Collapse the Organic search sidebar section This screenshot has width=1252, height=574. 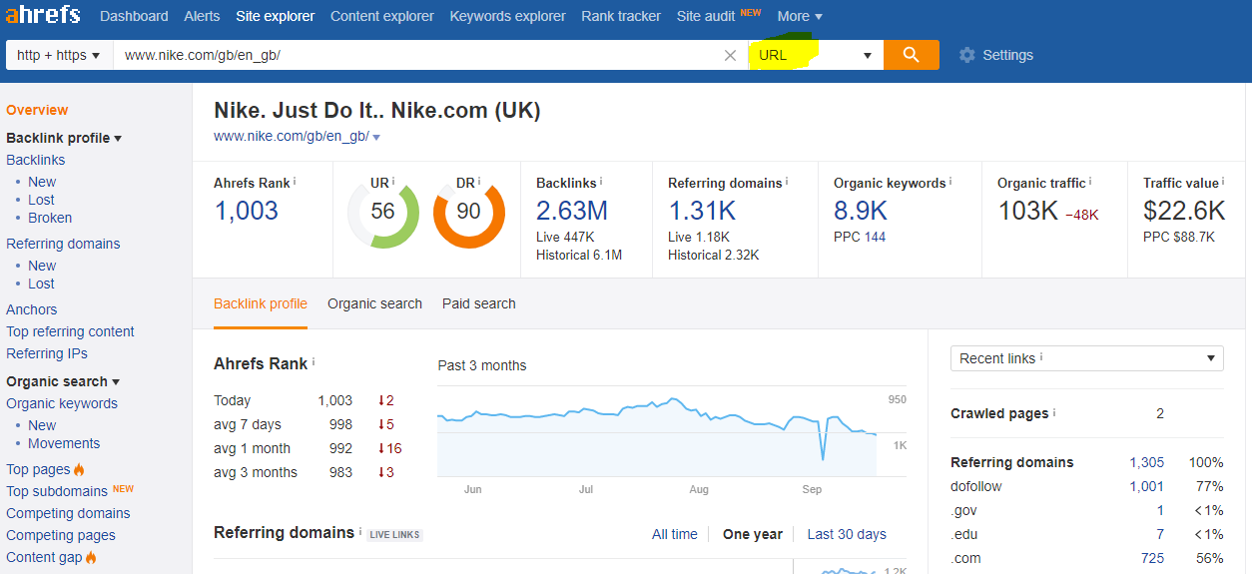(63, 381)
